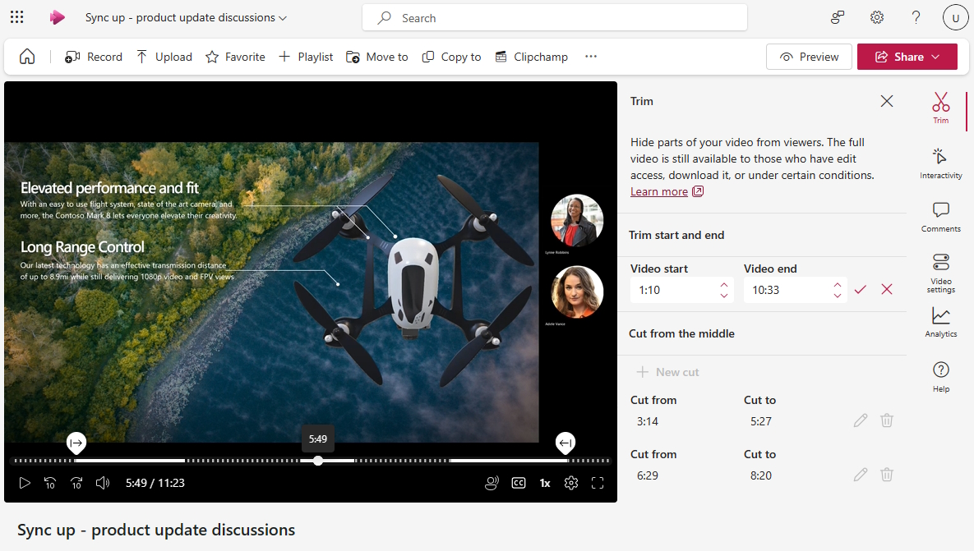Click in the Search box
974x551 pixels.
click(554, 18)
